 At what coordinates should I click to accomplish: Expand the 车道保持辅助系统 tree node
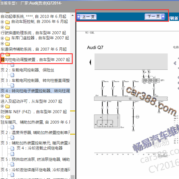click(x=2, y=43)
